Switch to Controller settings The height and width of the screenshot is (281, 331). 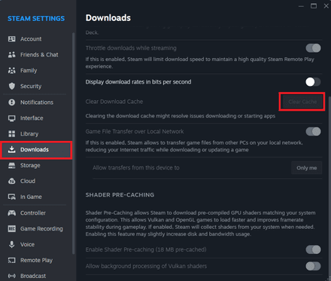[x=37, y=213]
